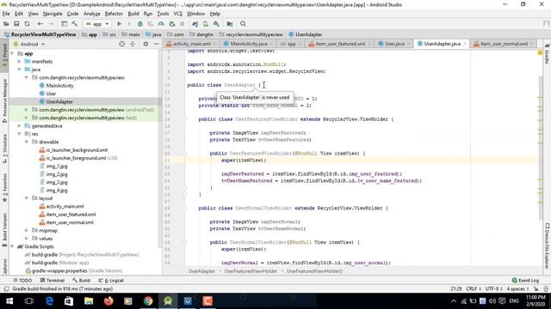The width and height of the screenshot is (551, 309).
Task: Click the Profile app gauge icon
Action: click(x=161, y=24)
